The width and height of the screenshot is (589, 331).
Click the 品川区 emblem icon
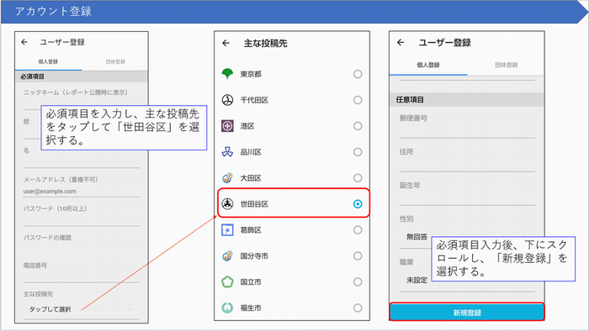pos(227,152)
